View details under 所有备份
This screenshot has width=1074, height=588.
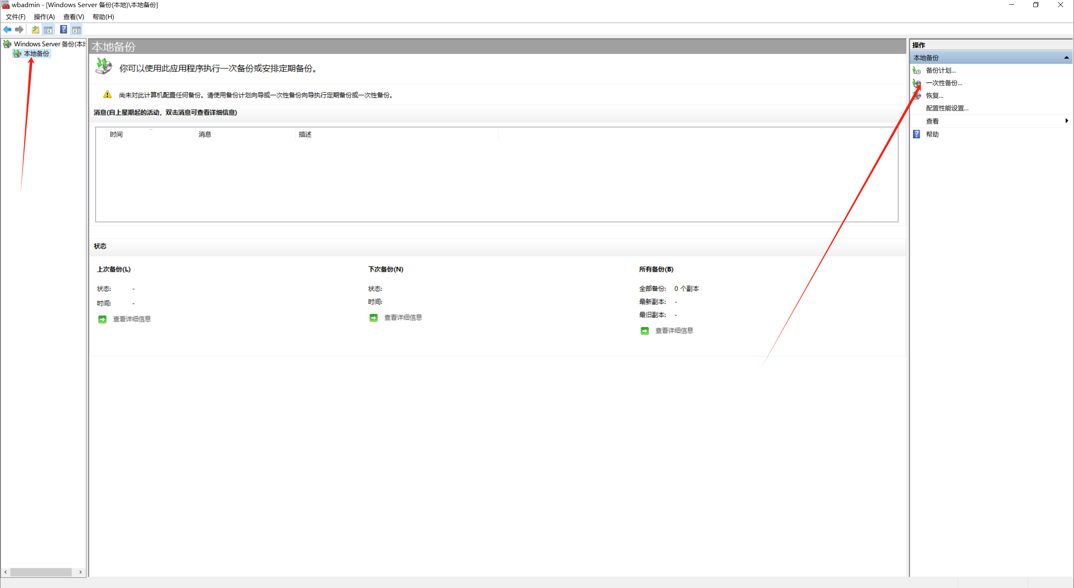[x=674, y=331]
